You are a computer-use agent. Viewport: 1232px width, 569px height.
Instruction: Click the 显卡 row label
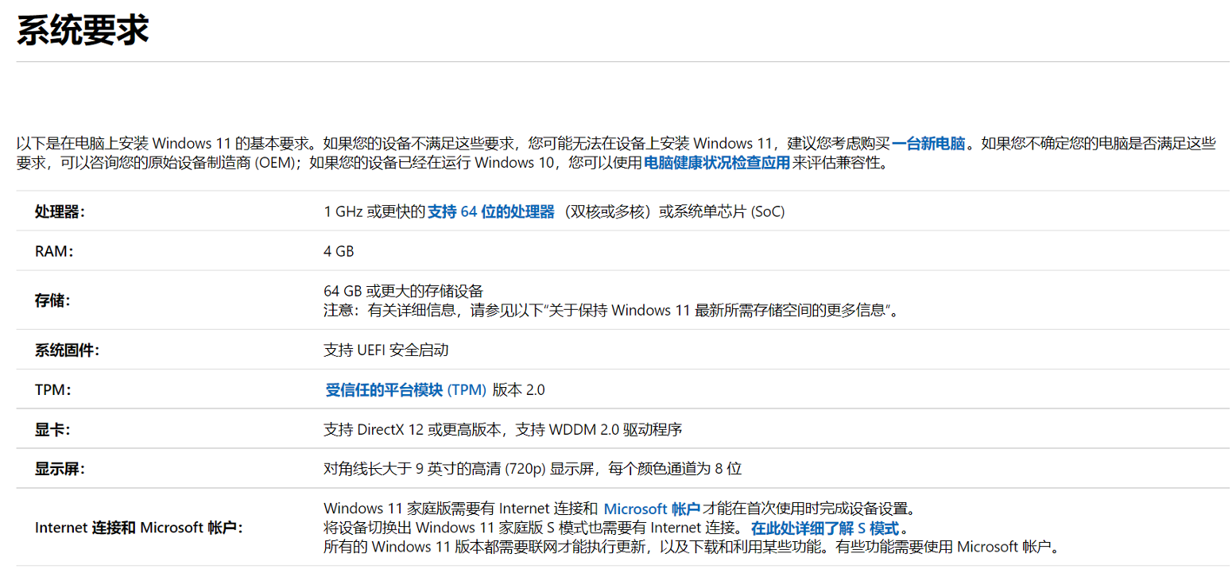click(x=52, y=430)
